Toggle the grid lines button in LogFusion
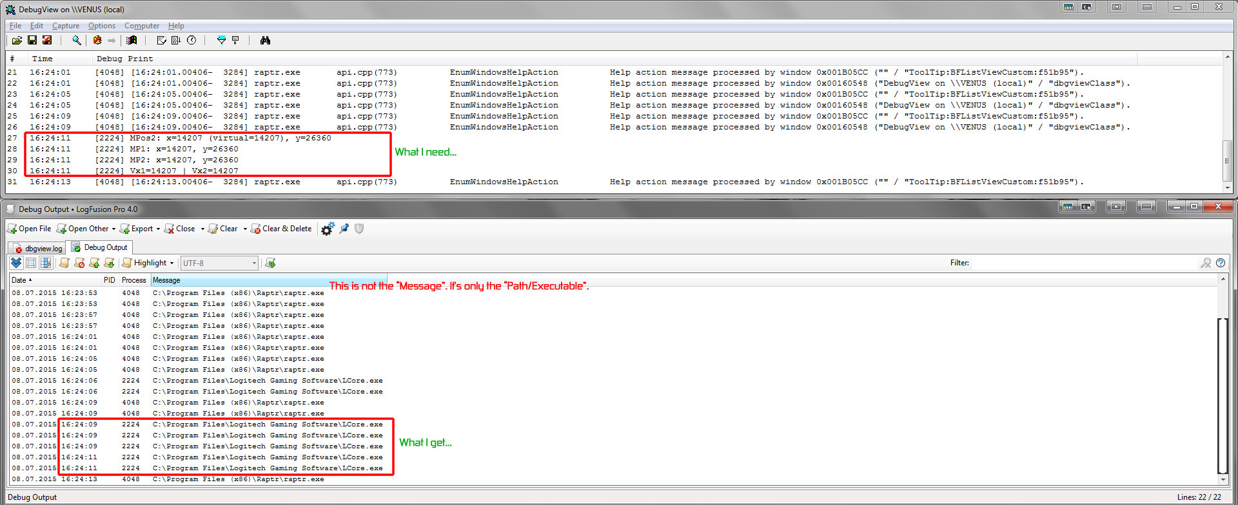Viewport: 1238px width, 505px height. [x=31, y=263]
